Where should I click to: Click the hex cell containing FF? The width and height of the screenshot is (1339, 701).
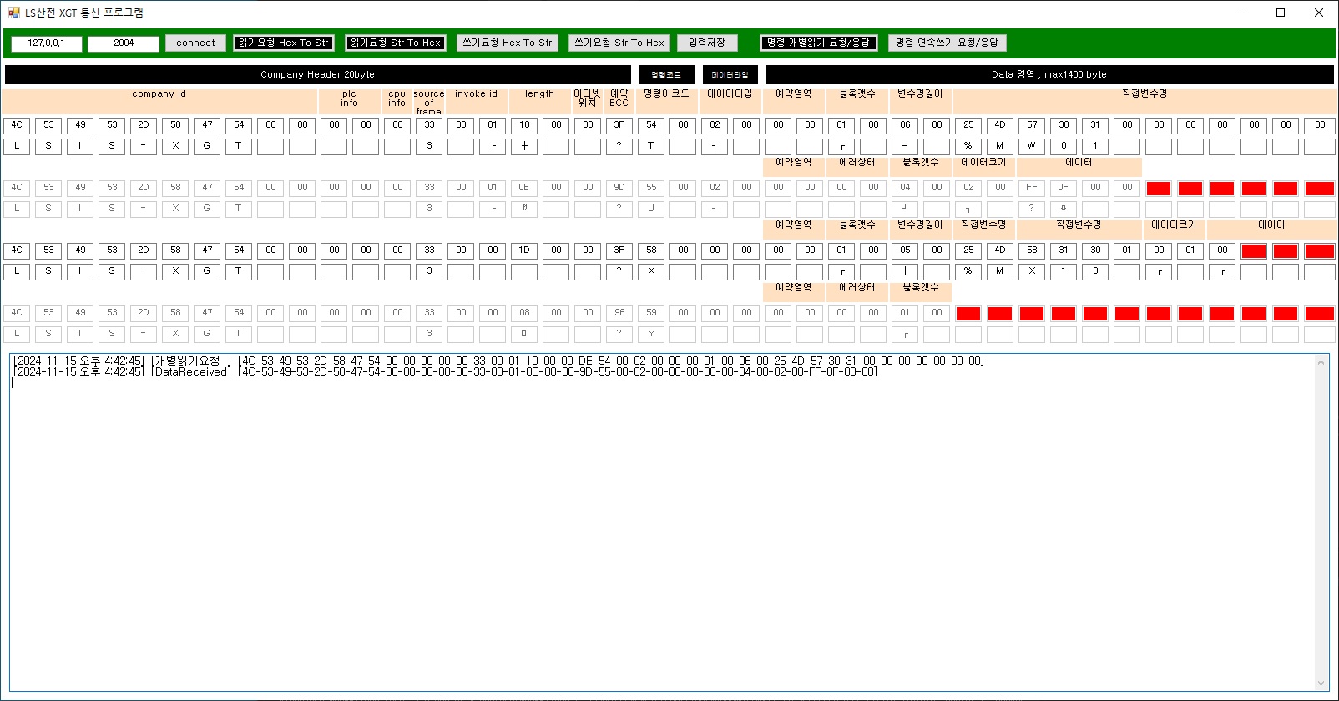point(1032,188)
